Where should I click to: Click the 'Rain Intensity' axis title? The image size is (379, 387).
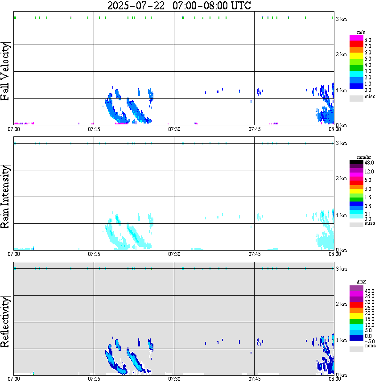point(5,197)
